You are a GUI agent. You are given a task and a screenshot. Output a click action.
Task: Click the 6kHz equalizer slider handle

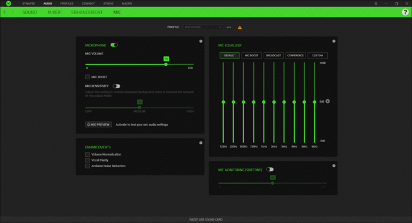click(314, 102)
